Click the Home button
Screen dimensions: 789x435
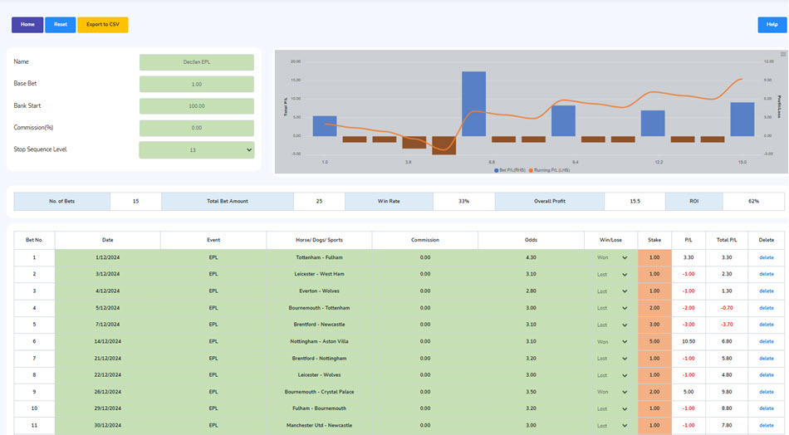click(x=27, y=25)
